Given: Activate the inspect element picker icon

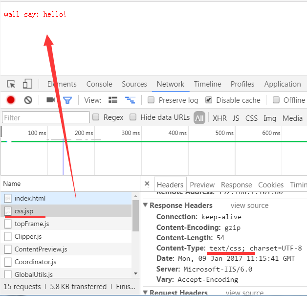Looking at the screenshot, I should coord(11,84).
